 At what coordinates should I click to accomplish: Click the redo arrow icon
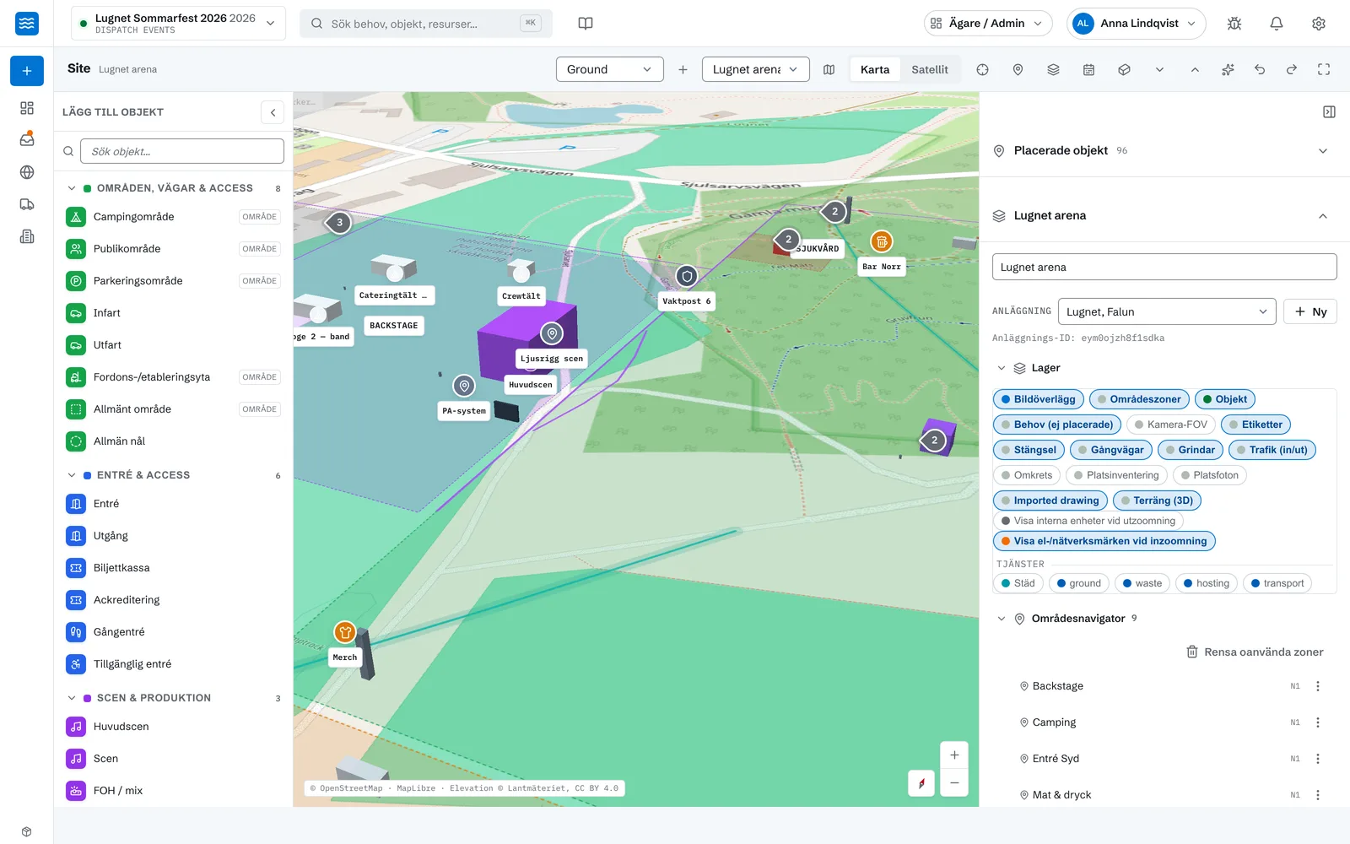[1292, 70]
